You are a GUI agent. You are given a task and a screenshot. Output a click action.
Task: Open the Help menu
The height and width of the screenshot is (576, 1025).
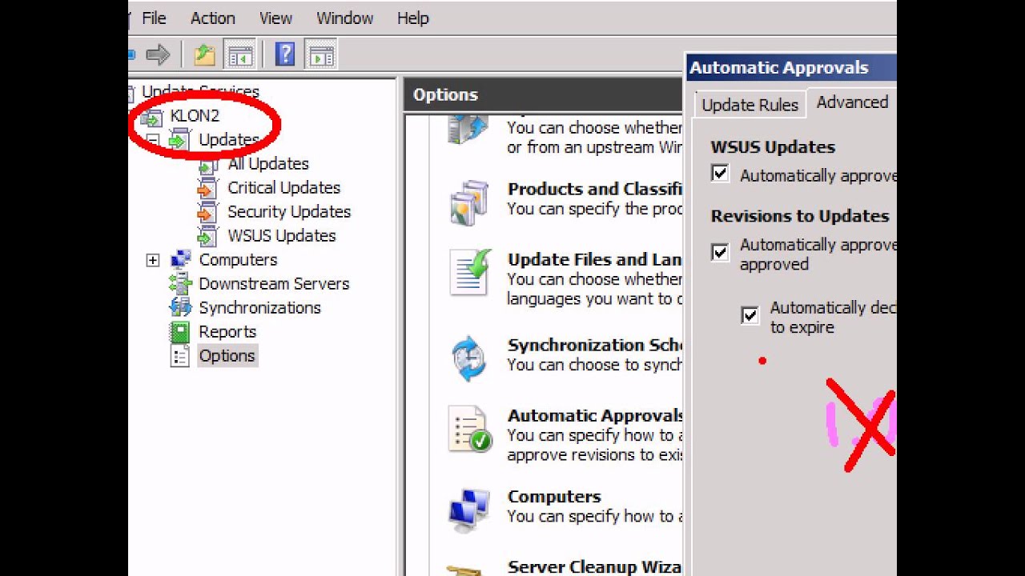413,18
